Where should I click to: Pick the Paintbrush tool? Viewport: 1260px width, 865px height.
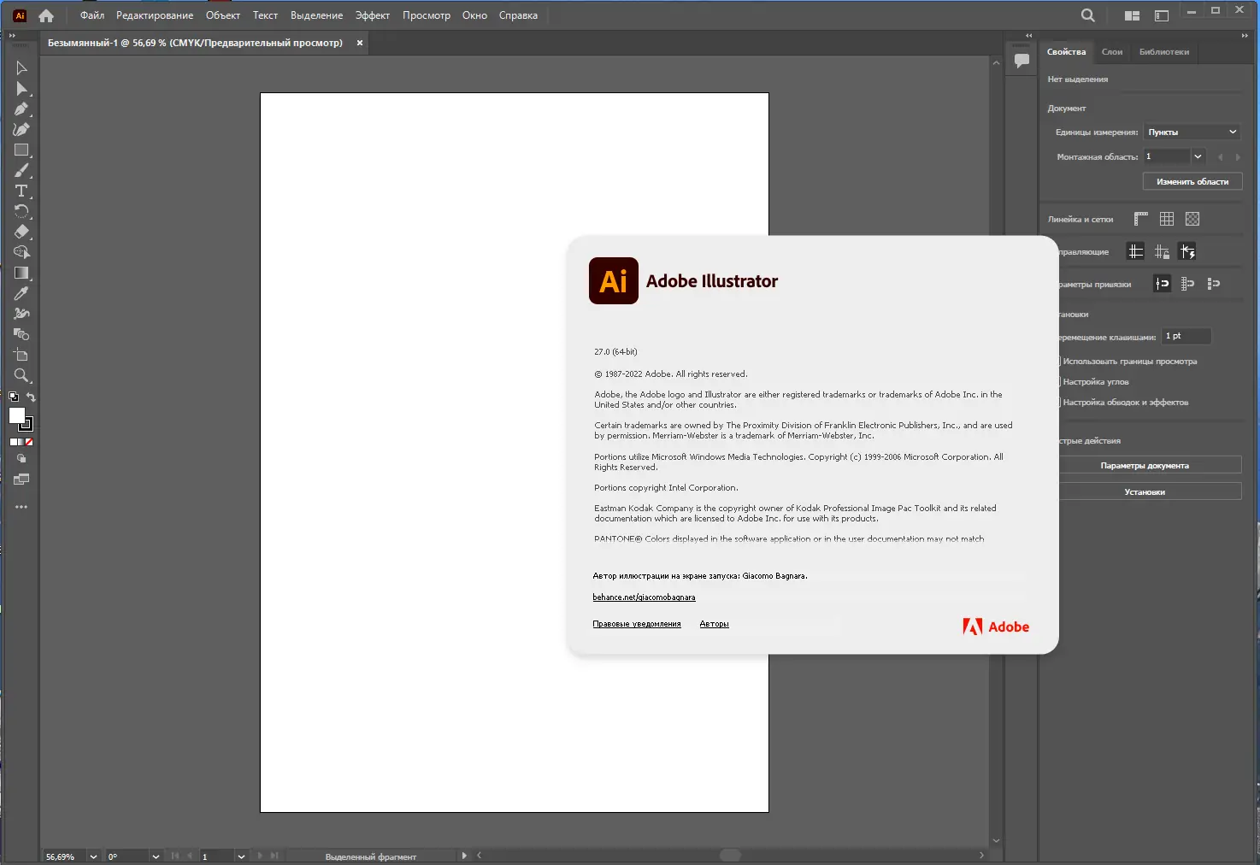21,170
